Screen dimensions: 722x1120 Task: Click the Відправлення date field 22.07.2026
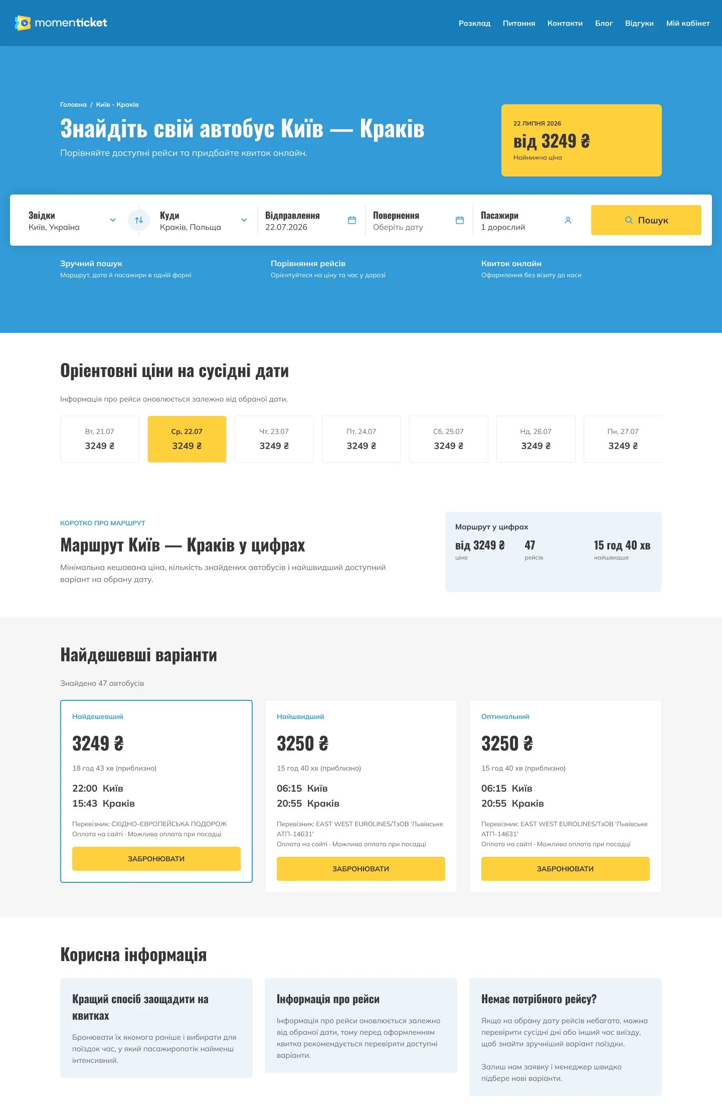[311, 221]
